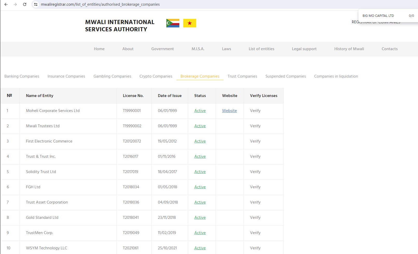Reload the page with refresh icon
The height and width of the screenshot is (254, 418).
coord(25,4)
